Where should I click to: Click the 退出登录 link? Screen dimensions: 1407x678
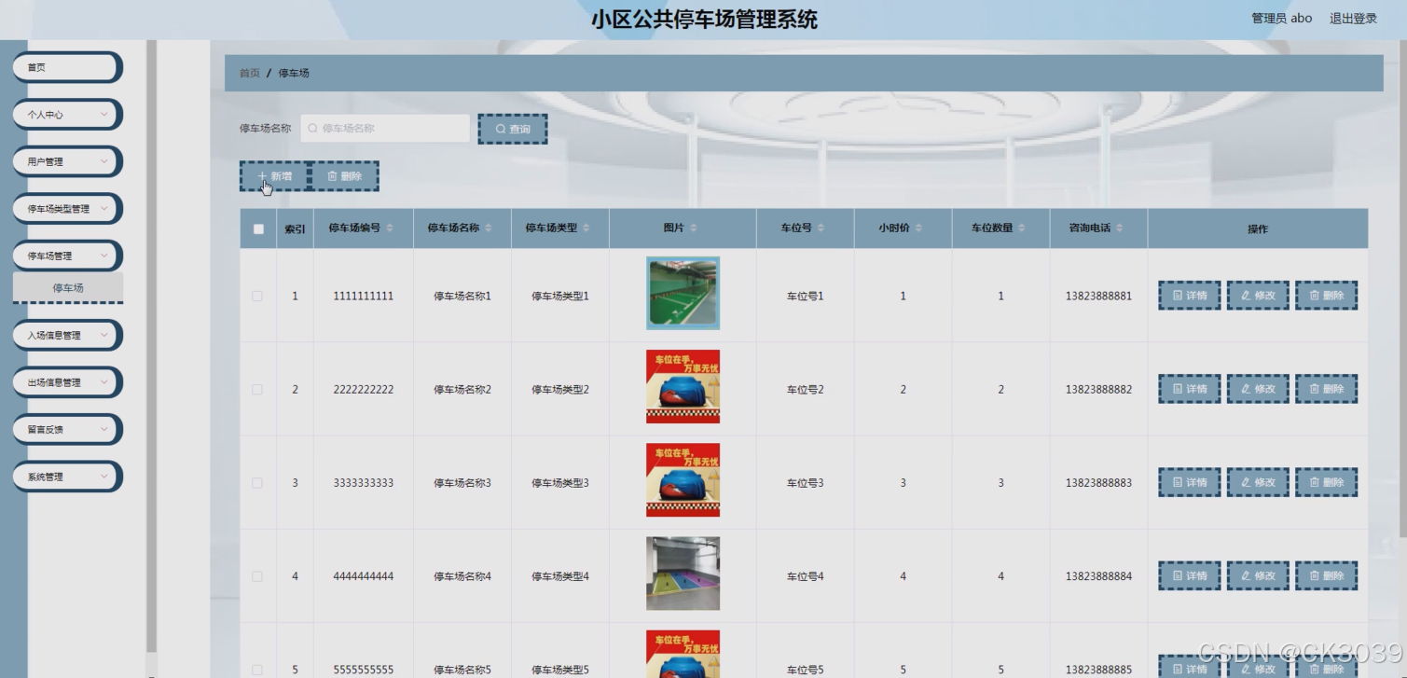1353,18
